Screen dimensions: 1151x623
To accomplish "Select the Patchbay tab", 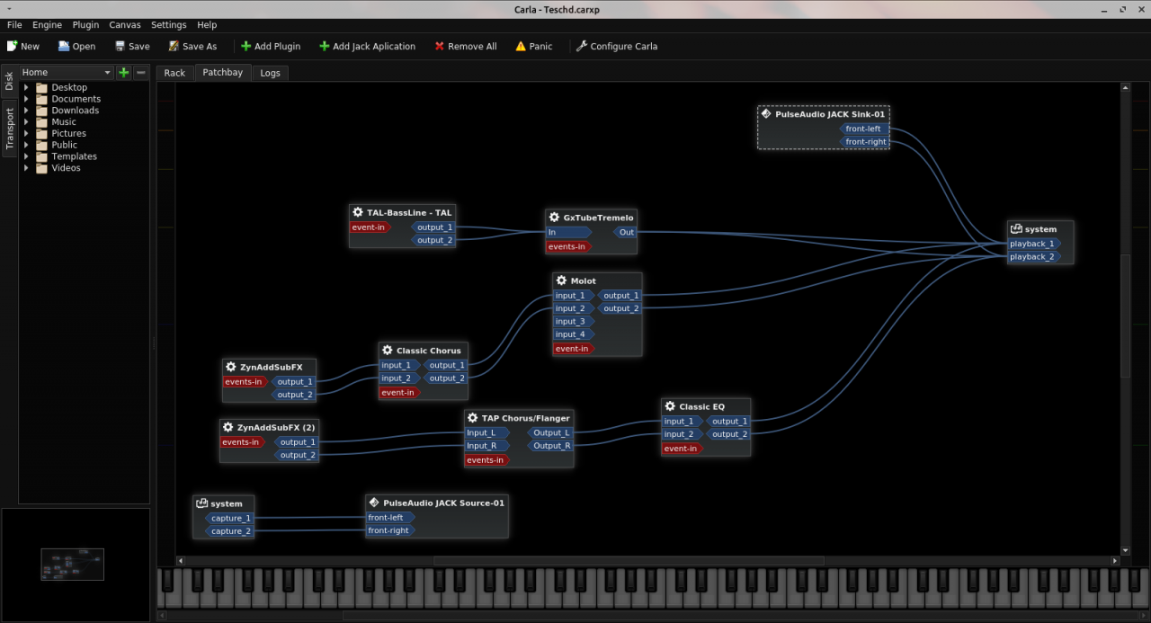I will coord(222,72).
